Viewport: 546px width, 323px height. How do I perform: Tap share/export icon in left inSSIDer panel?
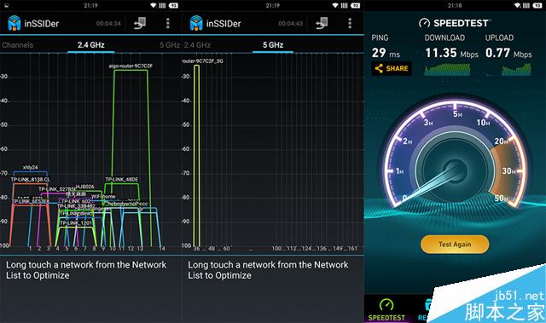click(x=140, y=23)
